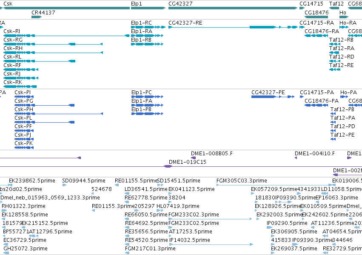Select the Ho-PA protein label
This screenshot has width=362, height=255.
point(349,92)
